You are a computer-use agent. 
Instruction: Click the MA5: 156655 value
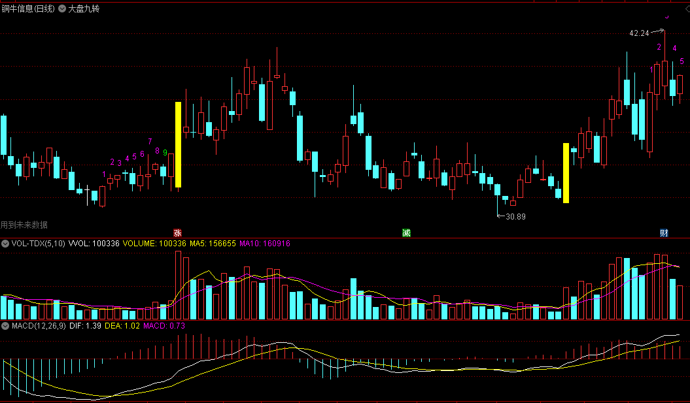(213, 244)
